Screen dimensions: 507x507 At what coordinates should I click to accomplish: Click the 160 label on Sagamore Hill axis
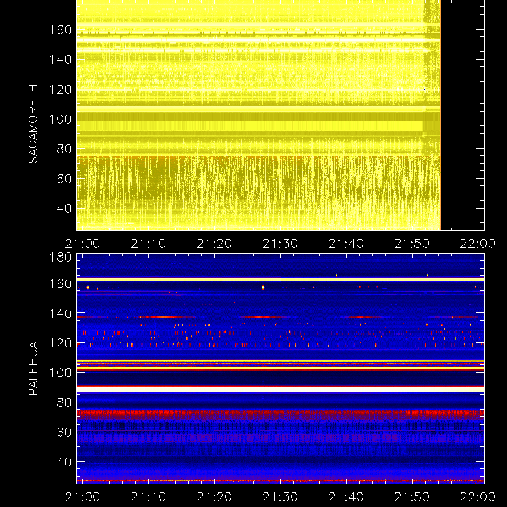tap(60, 30)
